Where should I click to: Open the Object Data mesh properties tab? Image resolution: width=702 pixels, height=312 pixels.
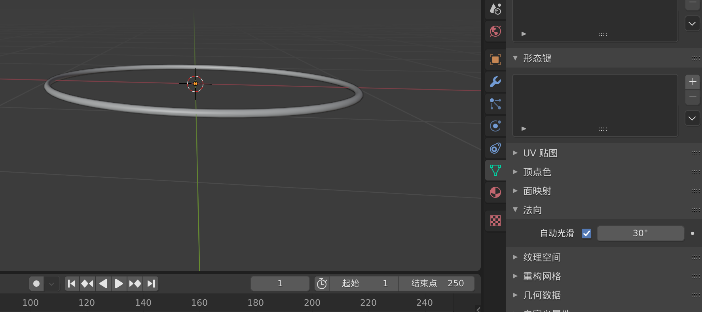[x=495, y=170]
